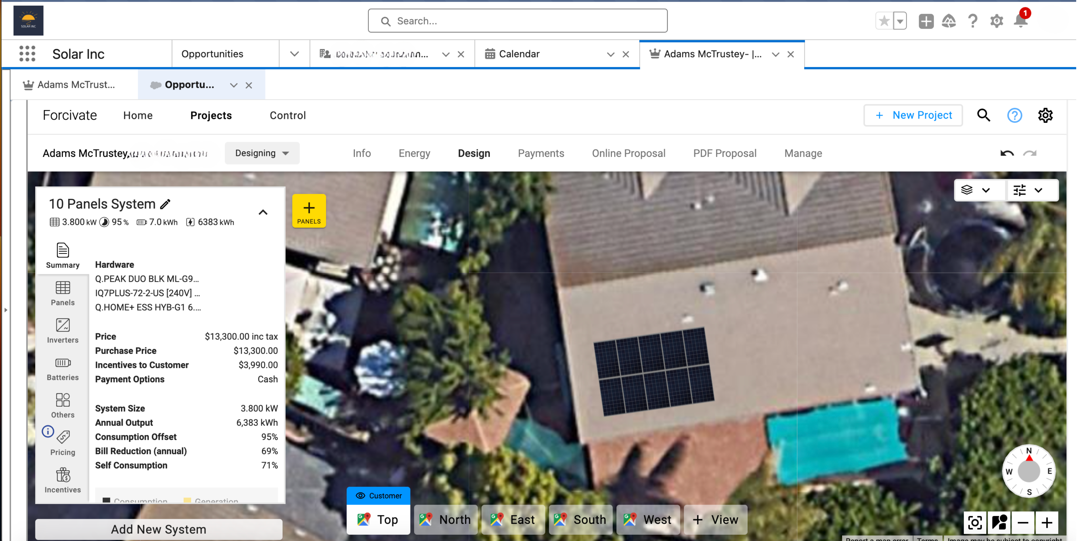Toggle the Customer view eye
The image size is (1083, 541).
coord(378,496)
